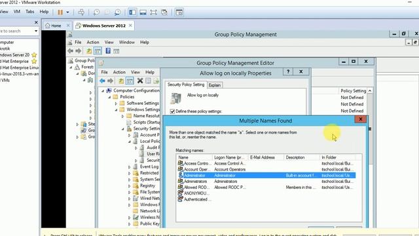Click forward arrow in Group Policy Management Editor toolbar
The image size is (419, 236).
(110, 81)
